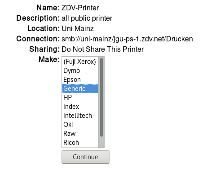Image resolution: width=211 pixels, height=170 pixels.
Task: Click the Do Not Share This Printer text
Action: pos(103,49)
